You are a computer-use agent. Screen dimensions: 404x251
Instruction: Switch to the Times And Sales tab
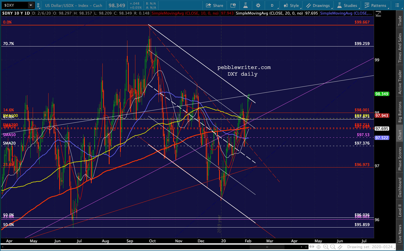point(400,48)
